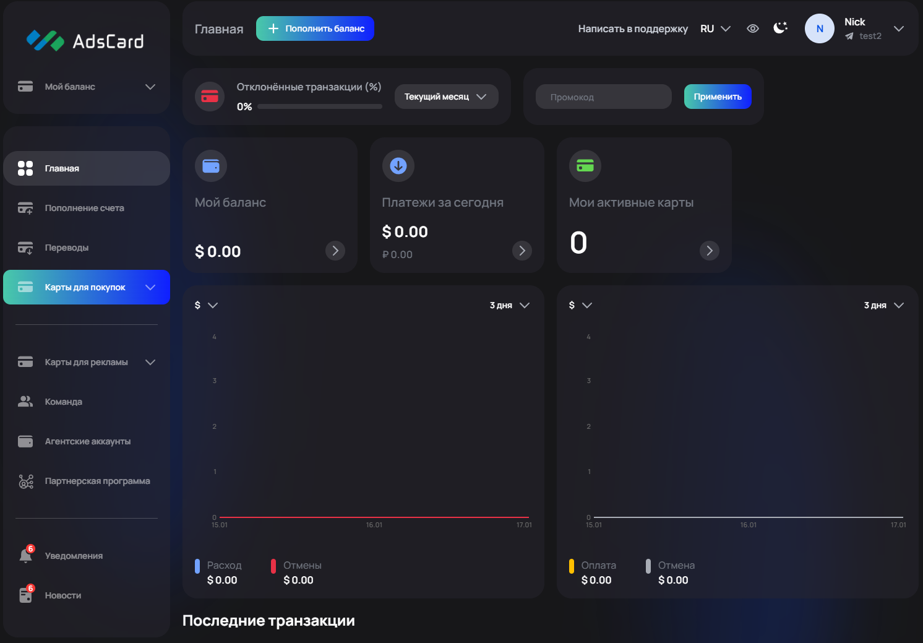Open currency dropdown on the Оплата chart
923x643 pixels.
pyautogui.click(x=580, y=305)
